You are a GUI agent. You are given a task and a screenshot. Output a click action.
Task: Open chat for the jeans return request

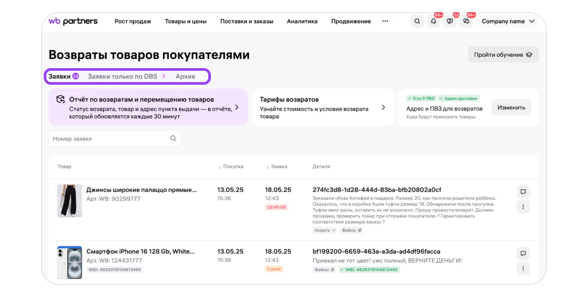tap(523, 192)
